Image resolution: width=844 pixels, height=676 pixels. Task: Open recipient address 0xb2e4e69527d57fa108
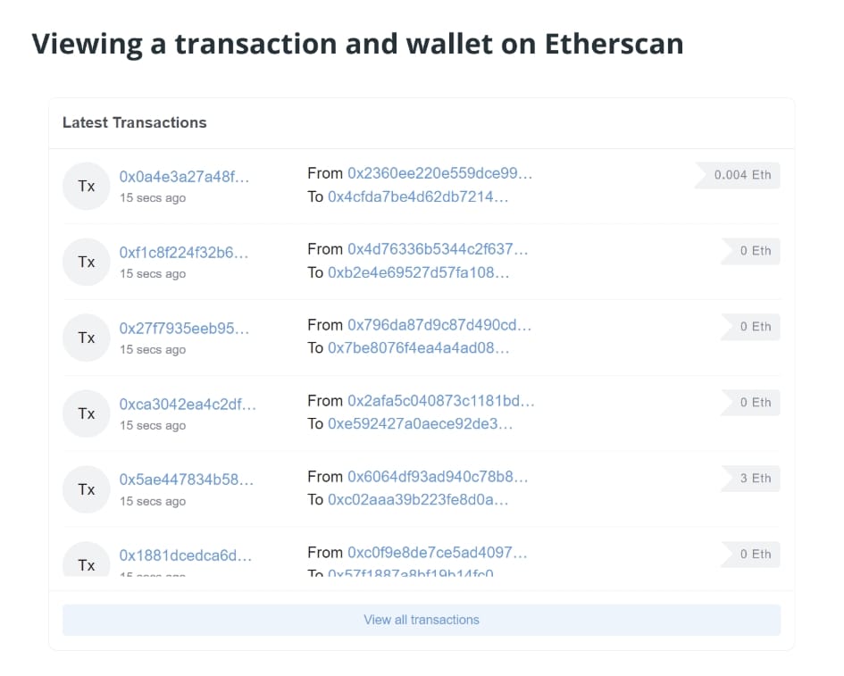(416, 273)
